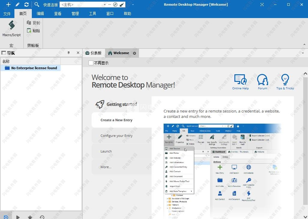Click the tutorial screenshot thumbnail
Screen dimensions: 308x219
coord(222,171)
